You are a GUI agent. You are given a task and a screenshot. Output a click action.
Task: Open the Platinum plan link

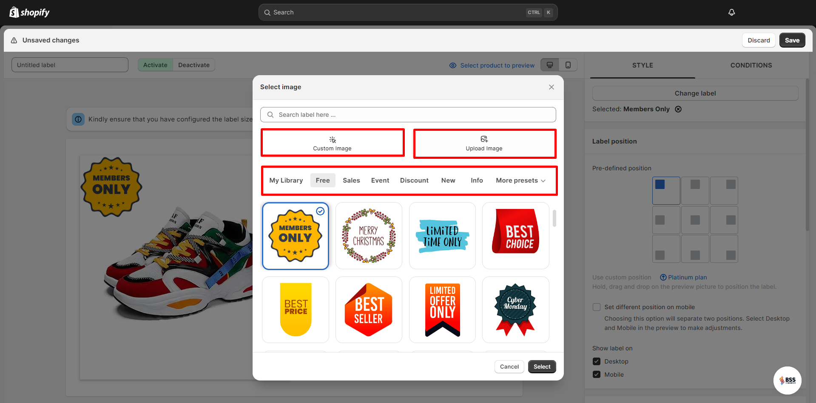(x=687, y=277)
